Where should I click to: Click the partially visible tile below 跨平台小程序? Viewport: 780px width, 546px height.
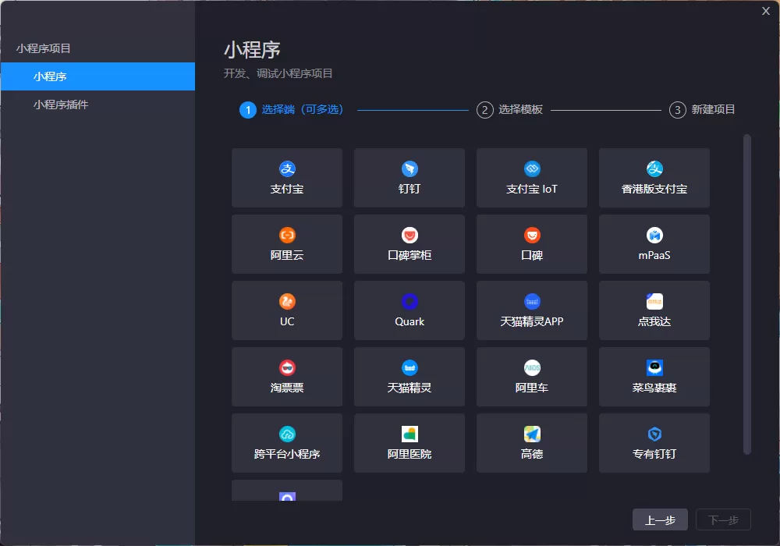[286, 491]
